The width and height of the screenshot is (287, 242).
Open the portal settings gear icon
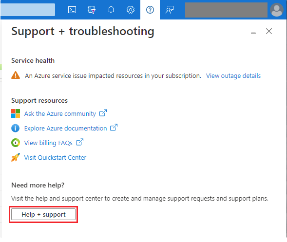(x=131, y=10)
